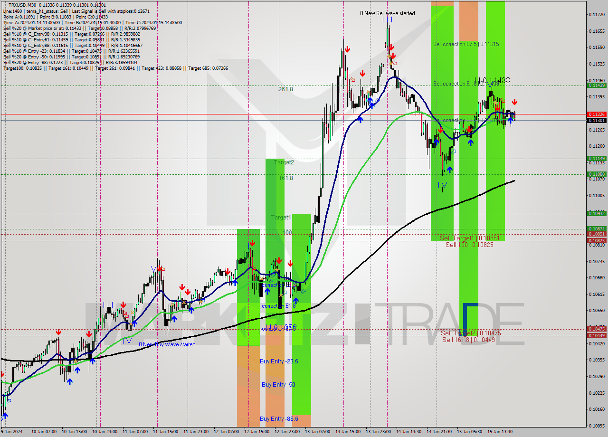Click the '11 Jan 15:00' time label
This screenshot has width=608, height=437.
click(x=165, y=432)
